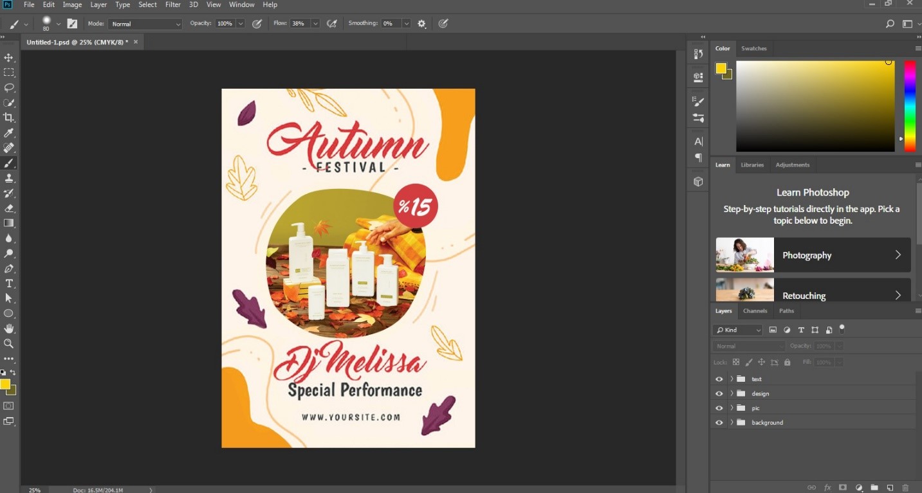Image resolution: width=922 pixels, height=493 pixels.
Task: Hide the text layer group
Action: pyautogui.click(x=719, y=379)
